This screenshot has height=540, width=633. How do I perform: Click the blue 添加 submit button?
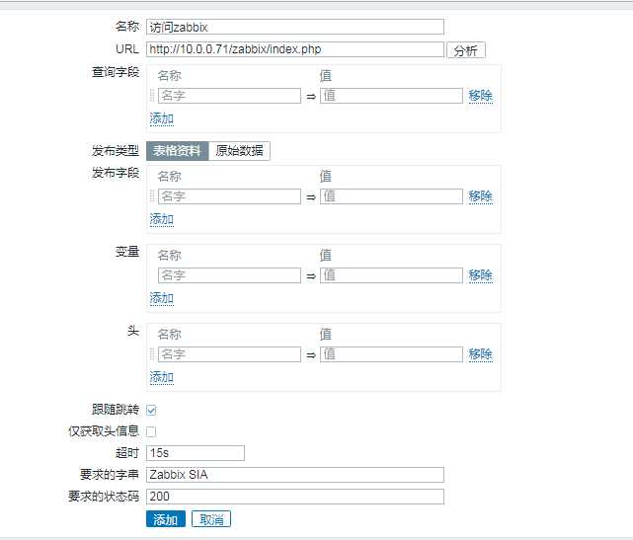(x=165, y=519)
